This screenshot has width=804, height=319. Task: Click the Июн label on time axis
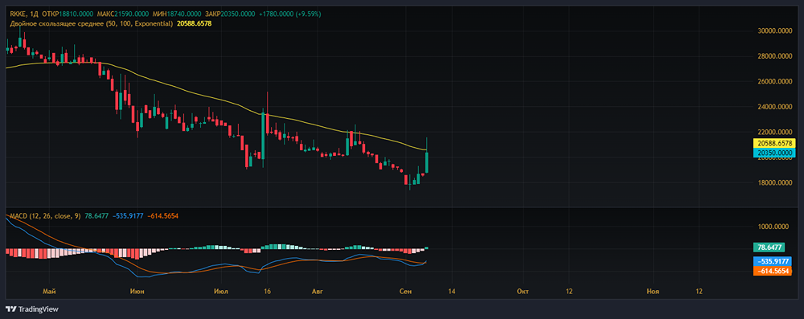(x=137, y=292)
